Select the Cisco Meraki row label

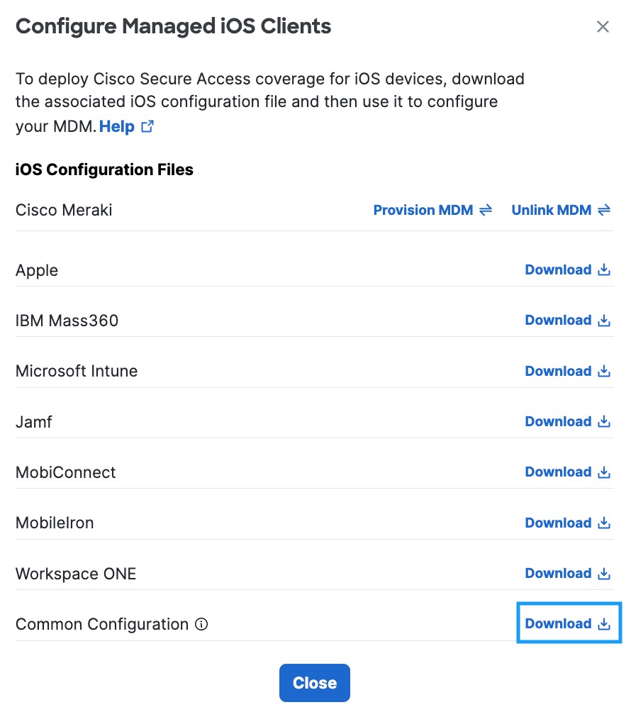64,210
